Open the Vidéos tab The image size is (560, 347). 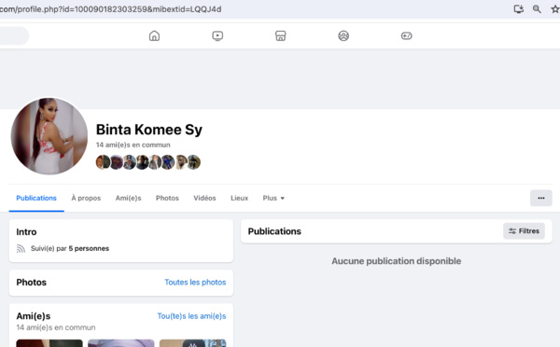pyautogui.click(x=204, y=198)
